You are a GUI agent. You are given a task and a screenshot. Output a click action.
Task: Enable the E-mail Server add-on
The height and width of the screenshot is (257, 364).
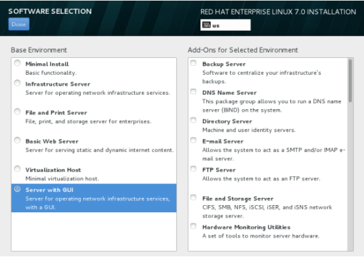193,140
